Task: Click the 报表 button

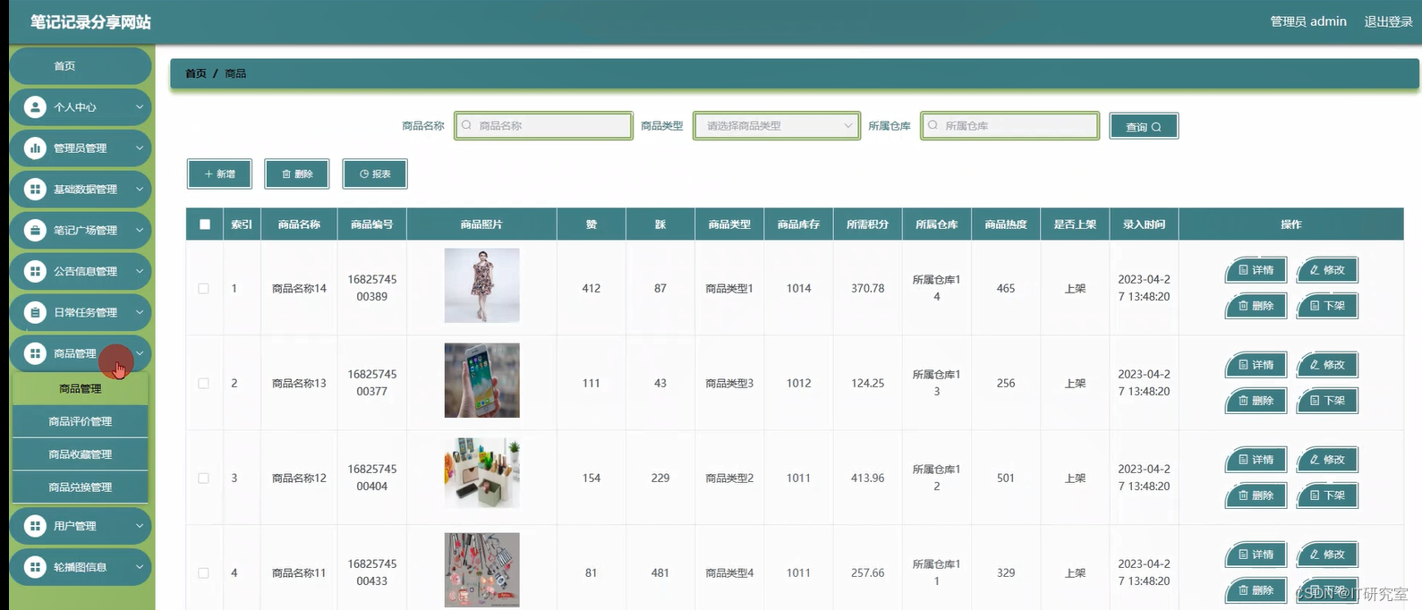Action: pos(375,174)
